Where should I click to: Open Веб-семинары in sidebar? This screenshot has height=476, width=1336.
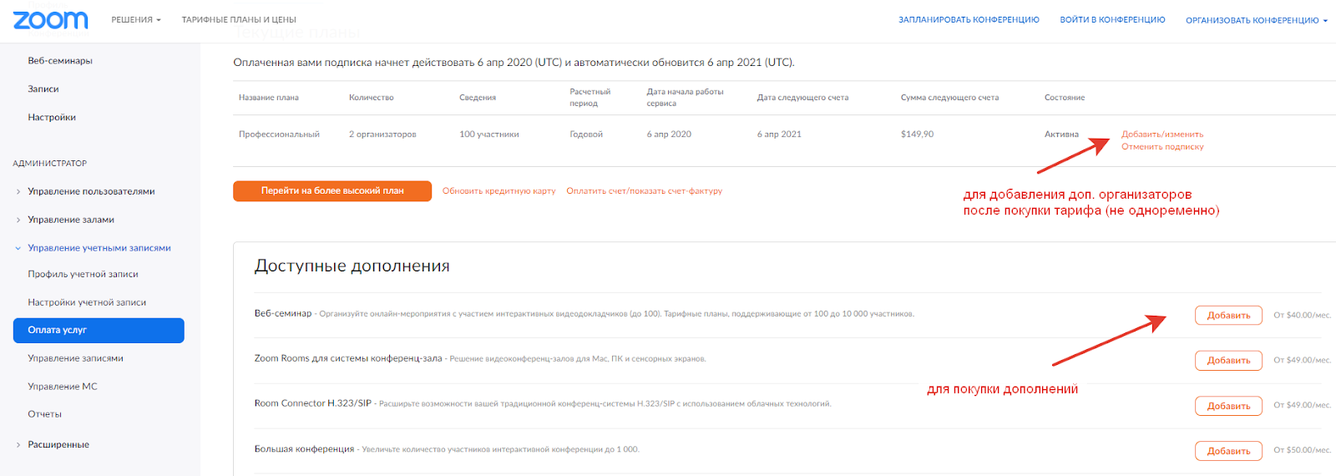[60, 61]
